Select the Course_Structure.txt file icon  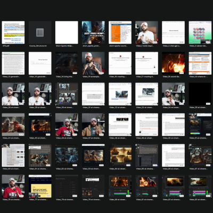point(40,32)
